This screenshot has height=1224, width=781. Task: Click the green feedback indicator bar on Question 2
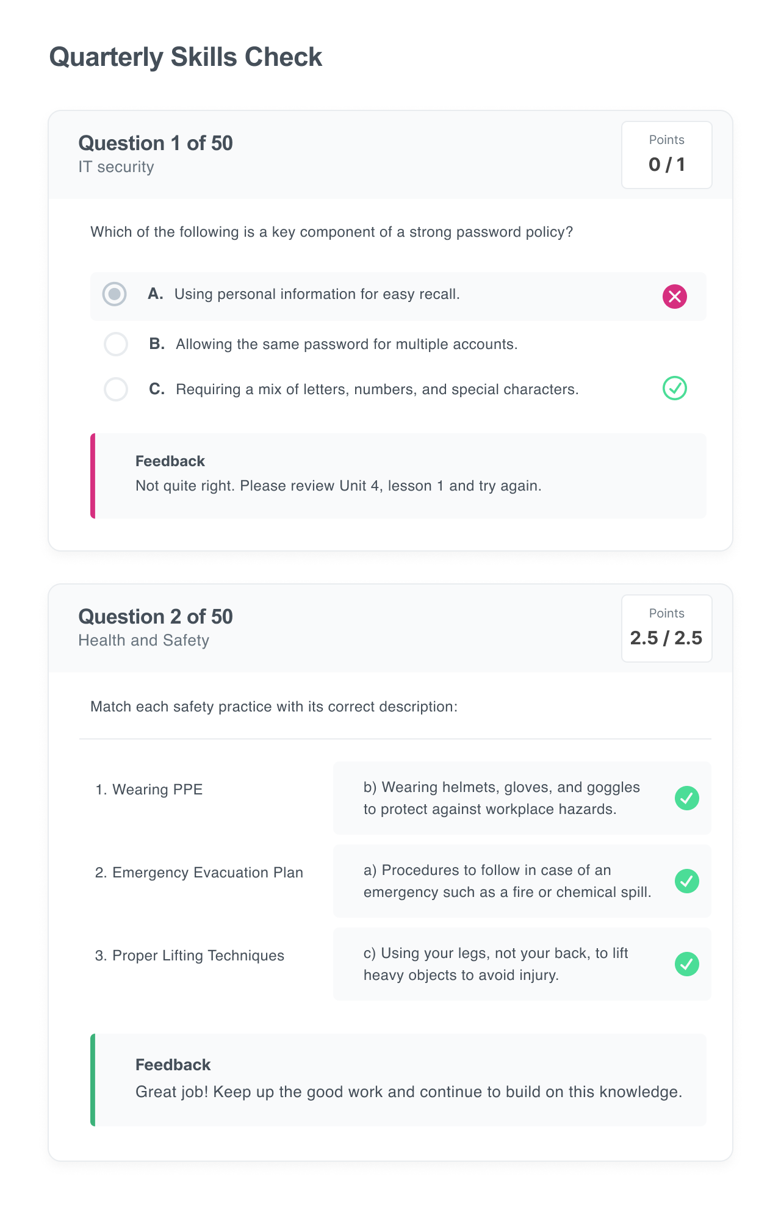(x=93, y=1080)
